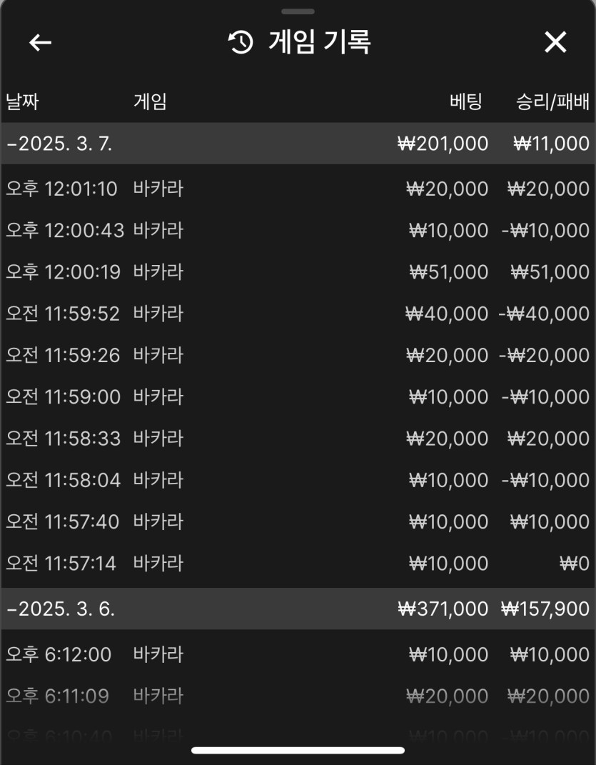Viewport: 596px width, 765px height.
Task: Open the 오후 12:00:43 baccarat record
Action: [x=297, y=231]
